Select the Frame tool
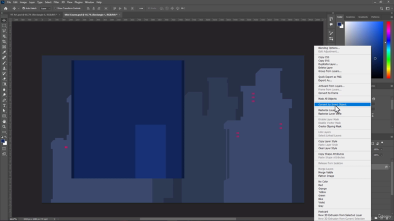Image resolution: width=394 pixels, height=221 pixels. [x=4, y=47]
